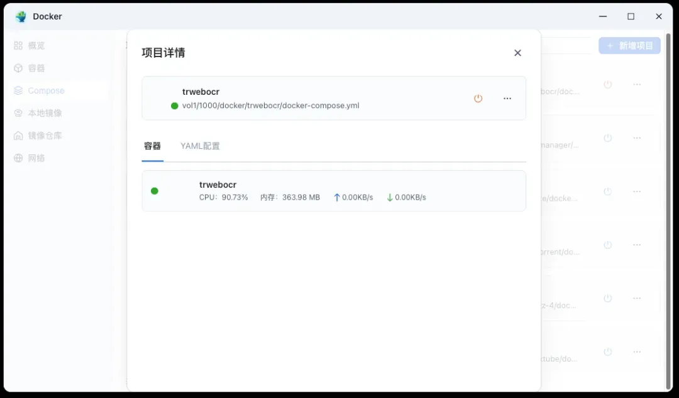Click power icon in the e/docke... row
The image size is (679, 398).
point(608,191)
